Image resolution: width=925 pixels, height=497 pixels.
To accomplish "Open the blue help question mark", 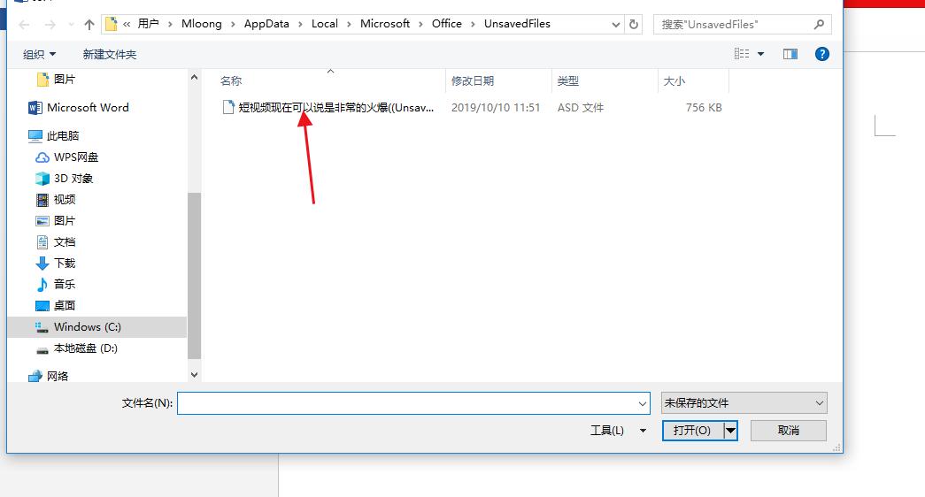I will pos(821,54).
